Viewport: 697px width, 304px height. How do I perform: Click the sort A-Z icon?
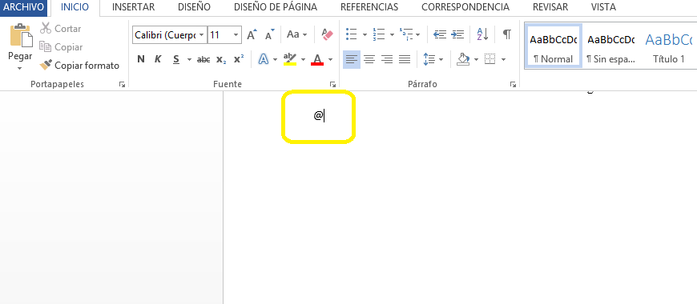(x=482, y=34)
